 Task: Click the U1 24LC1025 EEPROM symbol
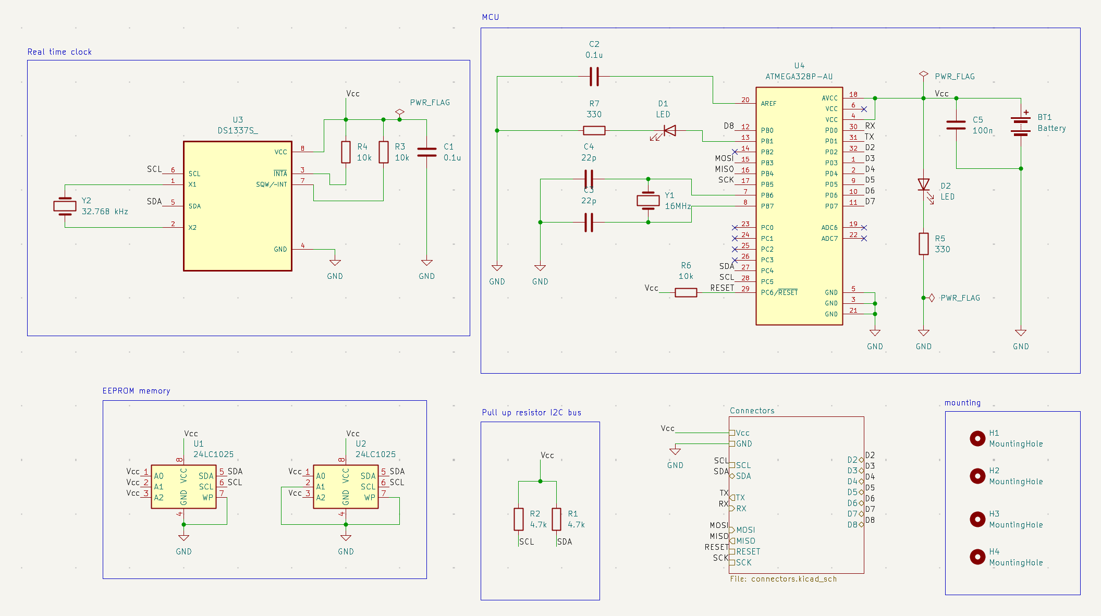pyautogui.click(x=184, y=487)
